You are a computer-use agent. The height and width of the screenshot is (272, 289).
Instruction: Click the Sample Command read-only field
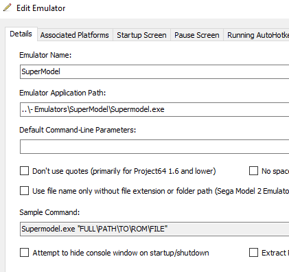coord(154,229)
